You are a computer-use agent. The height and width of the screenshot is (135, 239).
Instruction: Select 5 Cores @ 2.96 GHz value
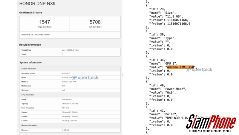click(70, 117)
